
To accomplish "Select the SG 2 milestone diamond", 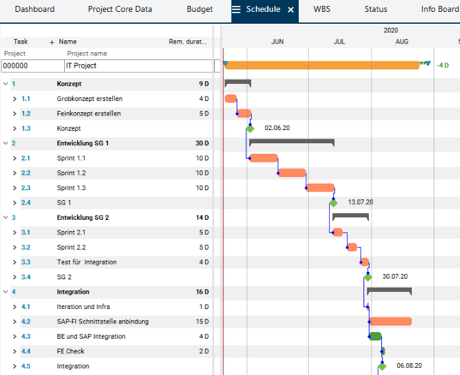I will pos(368,277).
